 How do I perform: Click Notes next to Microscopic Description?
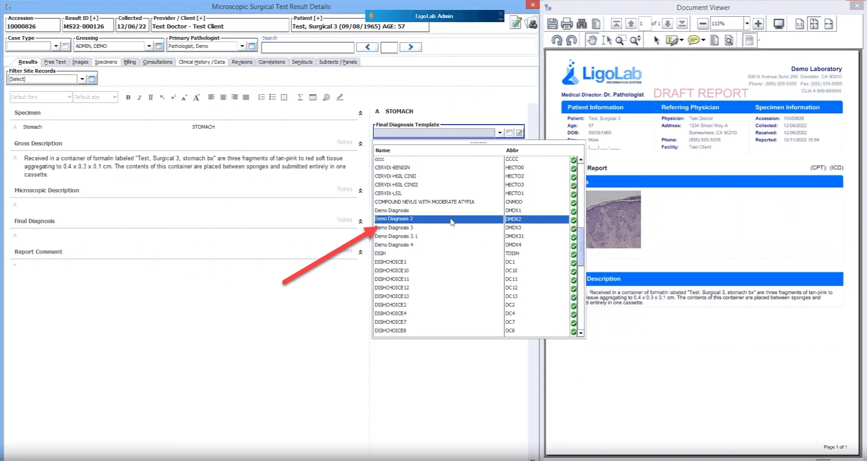[x=344, y=189]
